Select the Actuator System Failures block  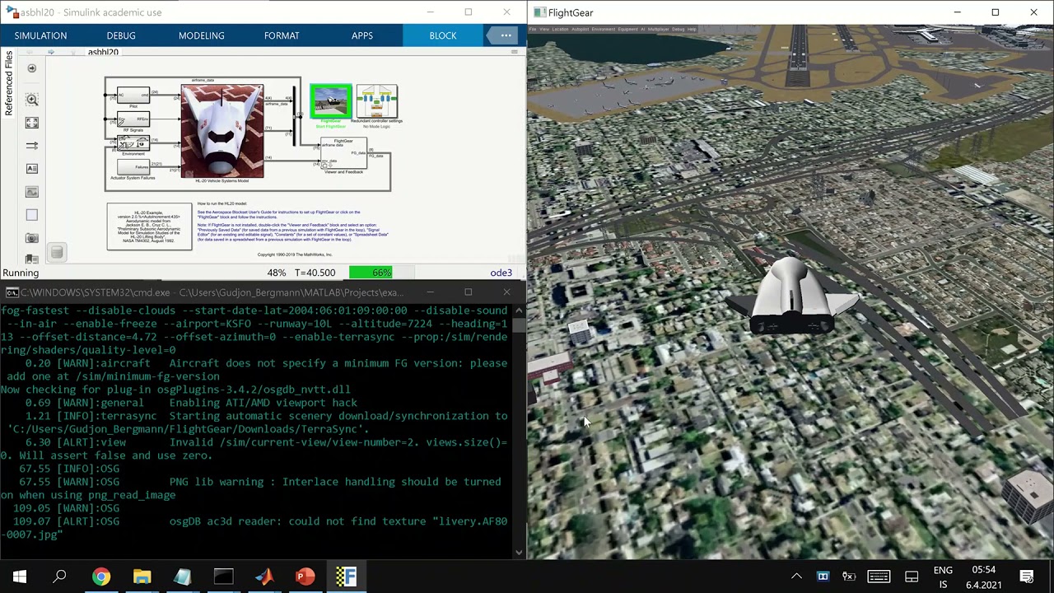pos(133,166)
